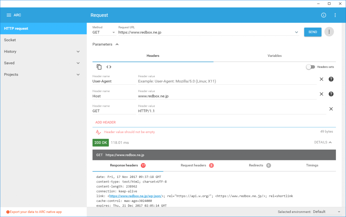Switch to the Variables tab

pyautogui.click(x=274, y=56)
